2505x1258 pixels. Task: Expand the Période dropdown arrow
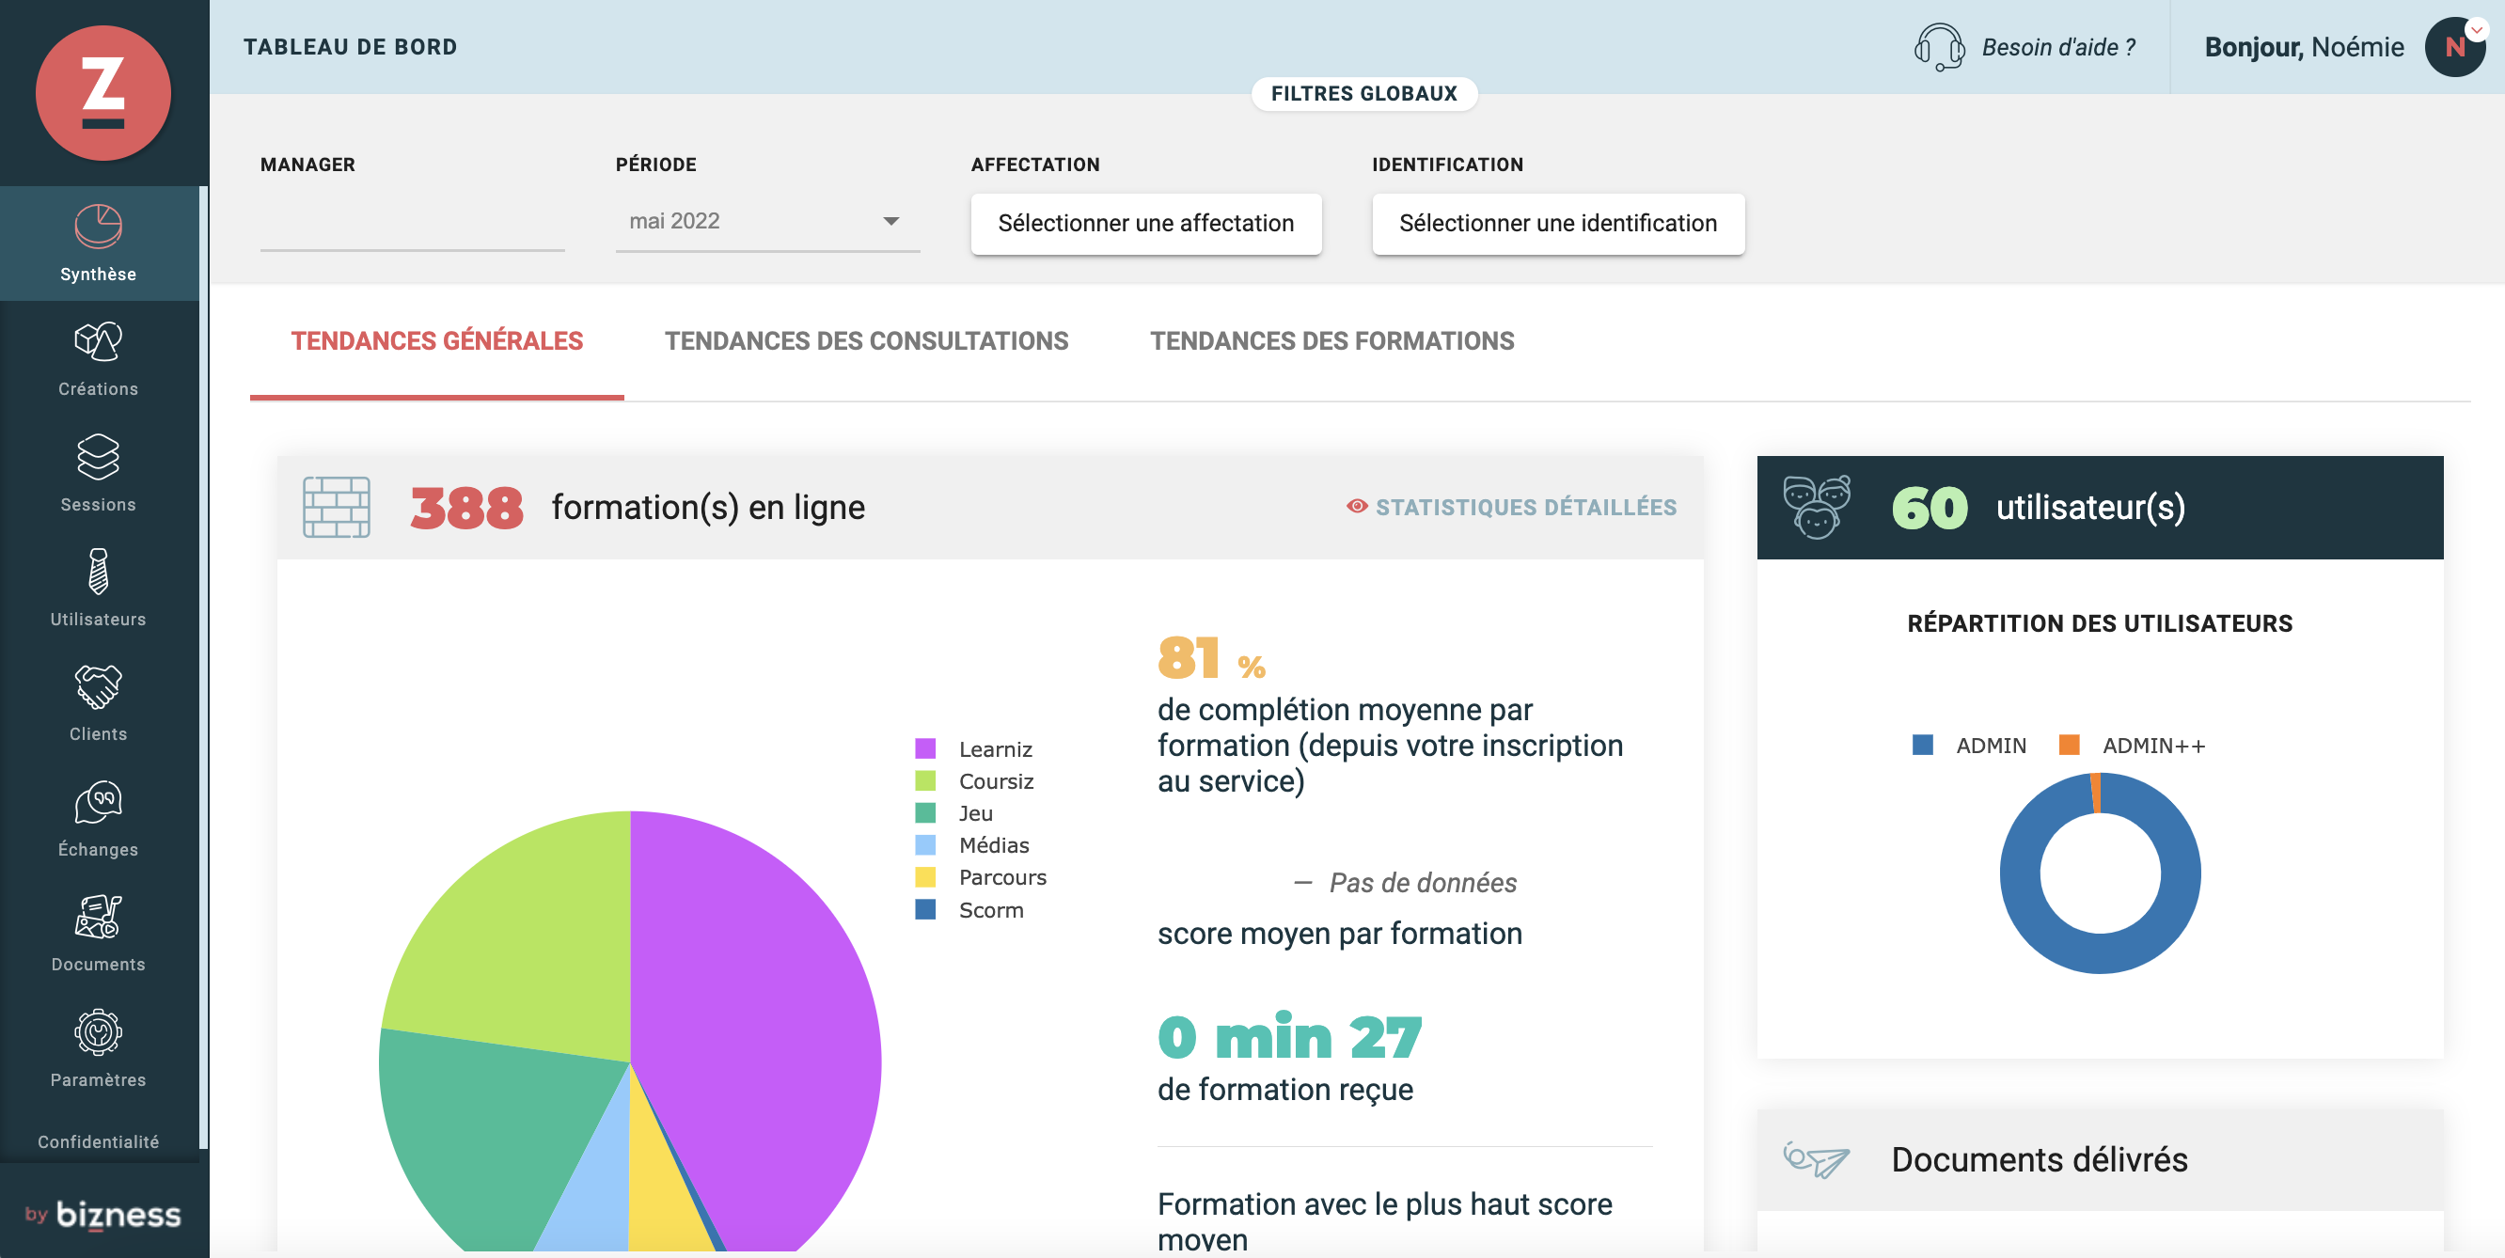(x=890, y=222)
